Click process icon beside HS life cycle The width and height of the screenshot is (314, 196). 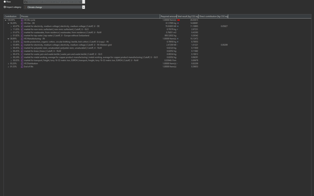pyautogui.click(x=22, y=20)
